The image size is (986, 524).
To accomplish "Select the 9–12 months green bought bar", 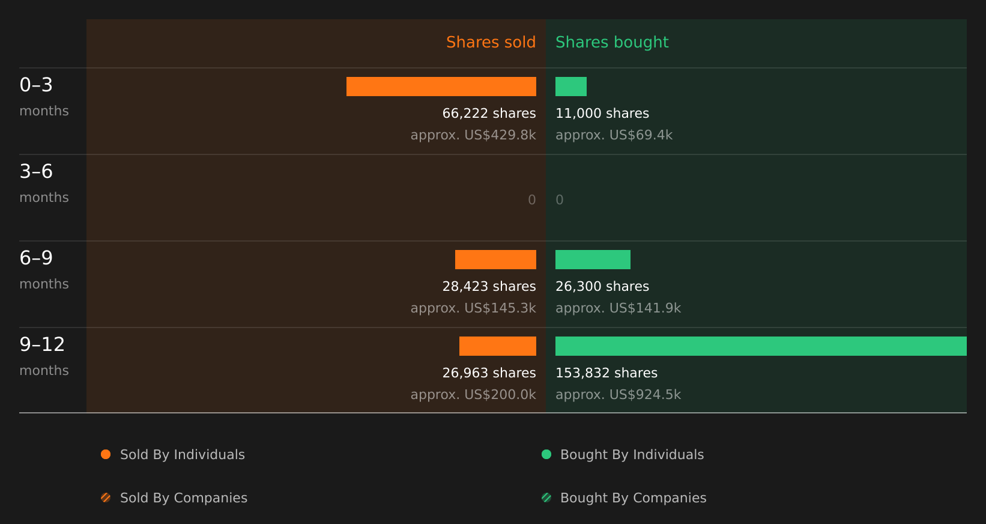I will click(x=761, y=346).
